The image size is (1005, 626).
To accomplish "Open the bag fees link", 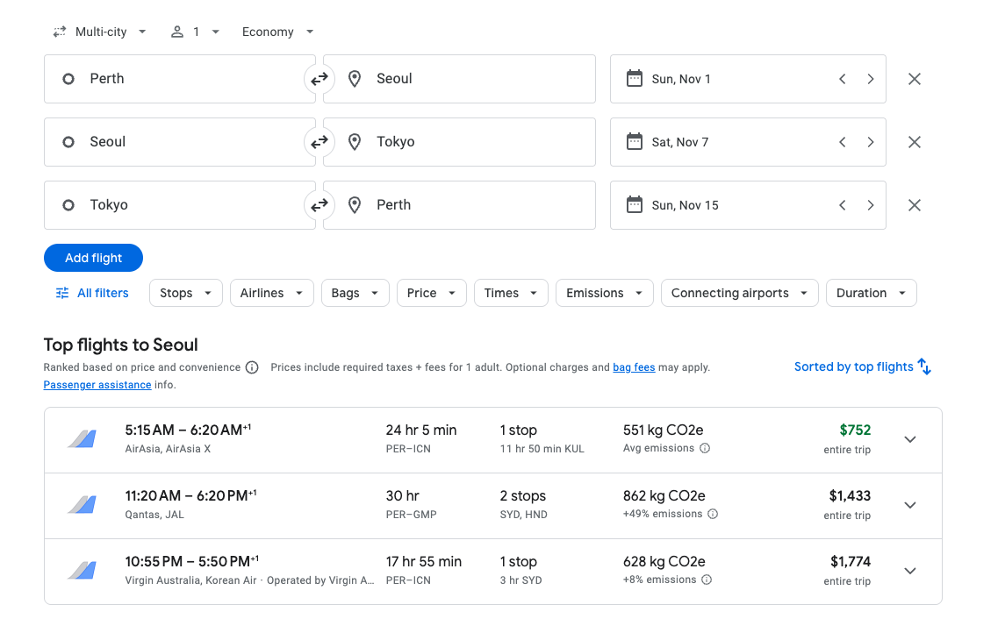I will pos(634,367).
